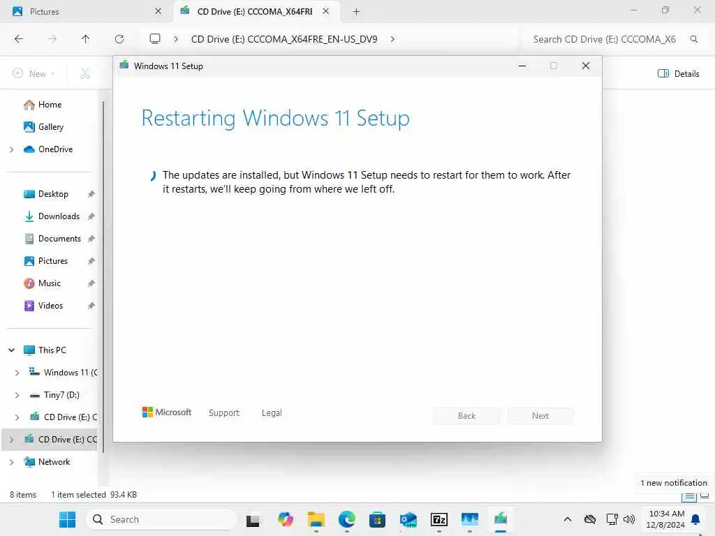Screen dimensions: 715x536
Task: Click the search magnifier in Explorer
Action: pyautogui.click(x=694, y=39)
